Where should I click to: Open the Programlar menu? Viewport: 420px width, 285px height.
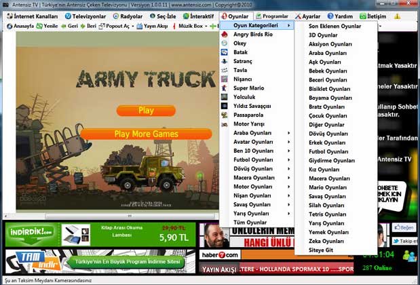tap(272, 16)
